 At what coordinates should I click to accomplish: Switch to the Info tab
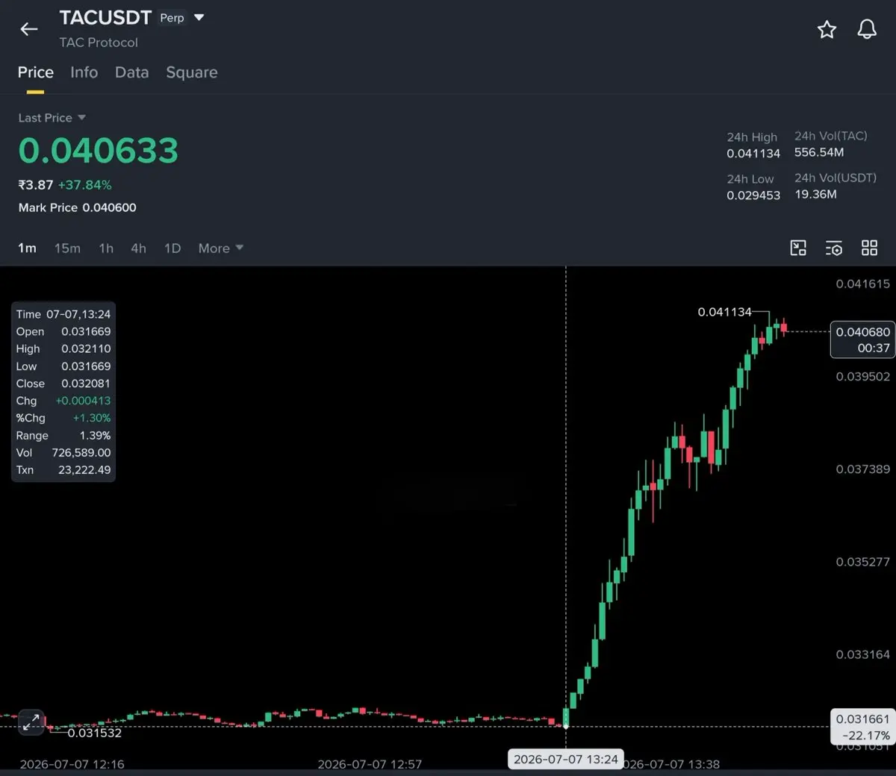coord(84,72)
